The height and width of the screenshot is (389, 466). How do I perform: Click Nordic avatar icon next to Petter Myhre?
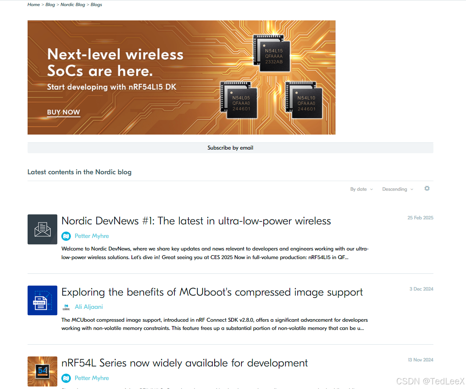click(x=66, y=236)
